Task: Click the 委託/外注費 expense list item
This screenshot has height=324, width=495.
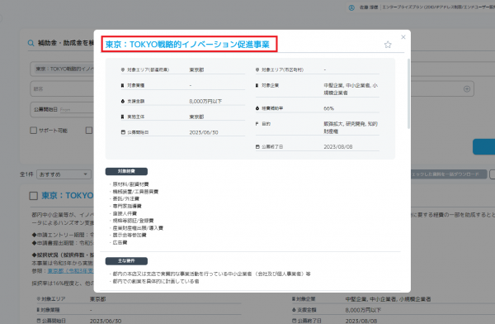Action: click(126, 198)
